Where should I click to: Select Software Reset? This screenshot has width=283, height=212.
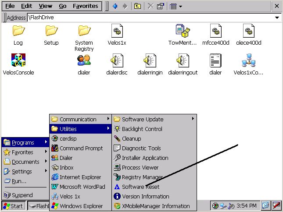[x=154, y=187]
